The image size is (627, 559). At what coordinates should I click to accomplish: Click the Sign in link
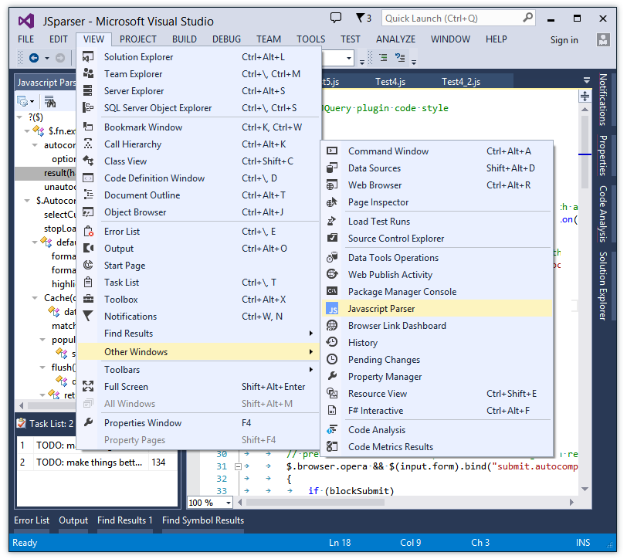pos(564,40)
